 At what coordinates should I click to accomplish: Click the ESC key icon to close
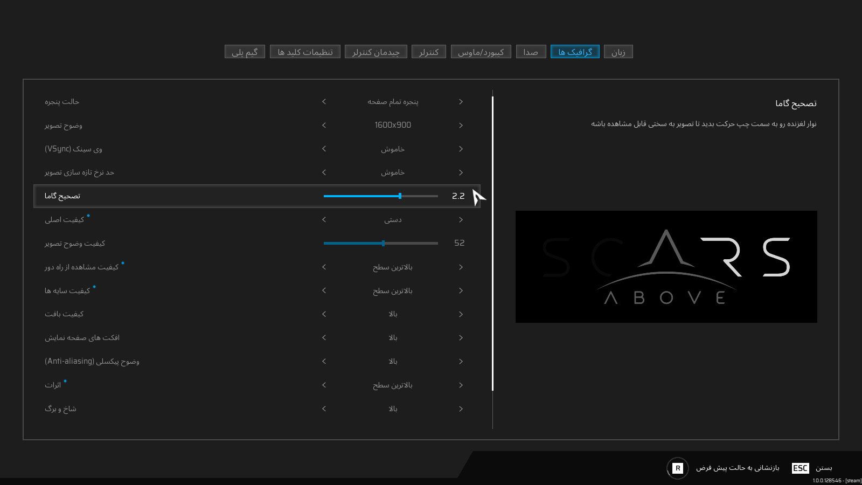pos(800,468)
